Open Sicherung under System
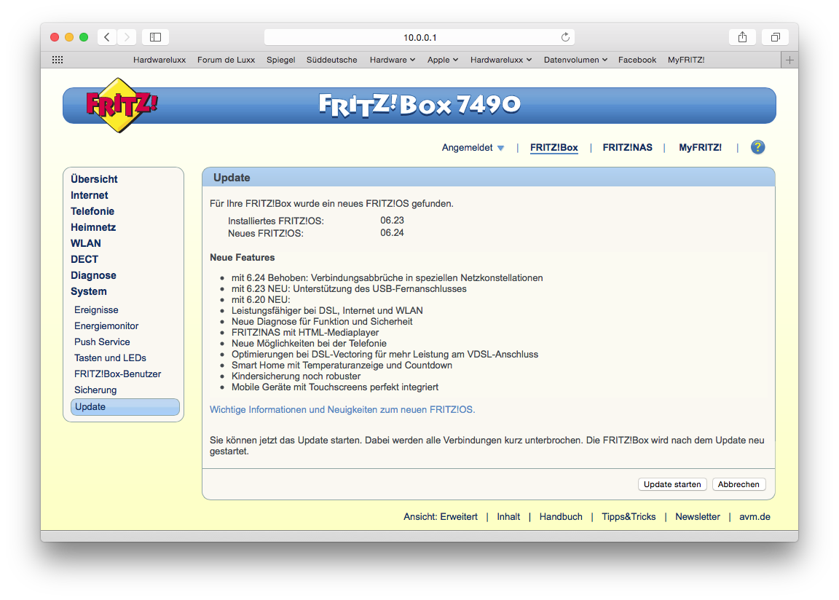The height and width of the screenshot is (600, 839). 95,390
